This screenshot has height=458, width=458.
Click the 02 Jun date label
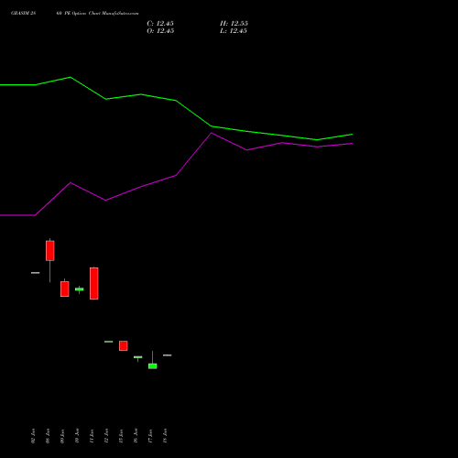33,436
